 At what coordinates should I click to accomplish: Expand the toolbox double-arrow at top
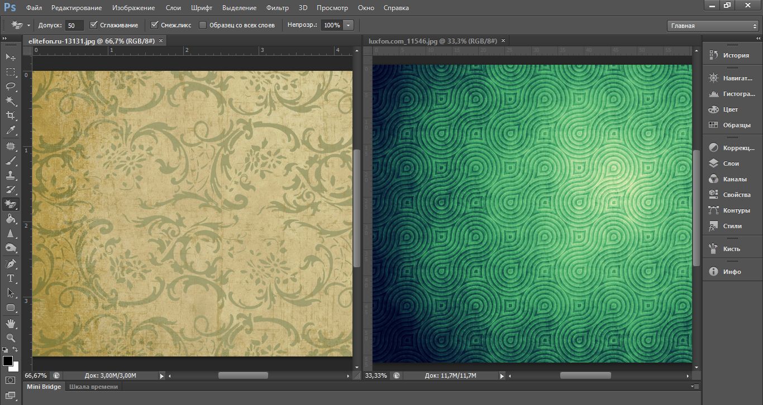point(4,38)
